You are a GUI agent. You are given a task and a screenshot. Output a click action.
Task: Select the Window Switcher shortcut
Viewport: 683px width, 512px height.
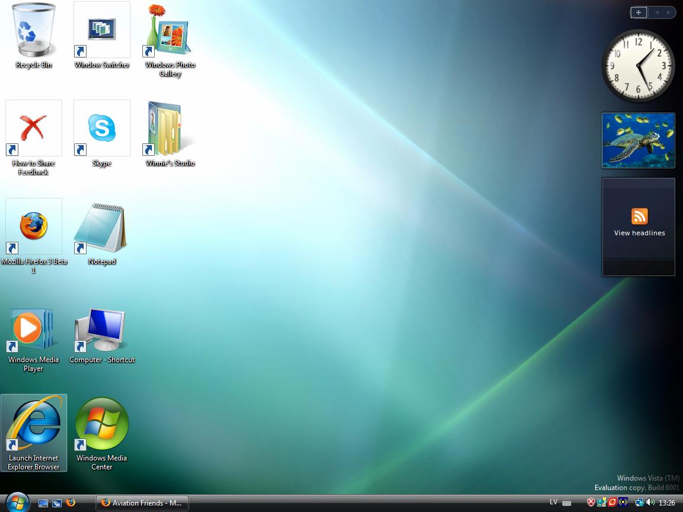102,36
